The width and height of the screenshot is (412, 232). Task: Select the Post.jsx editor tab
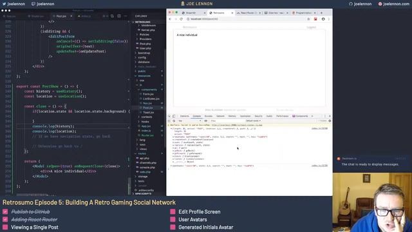click(x=61, y=16)
